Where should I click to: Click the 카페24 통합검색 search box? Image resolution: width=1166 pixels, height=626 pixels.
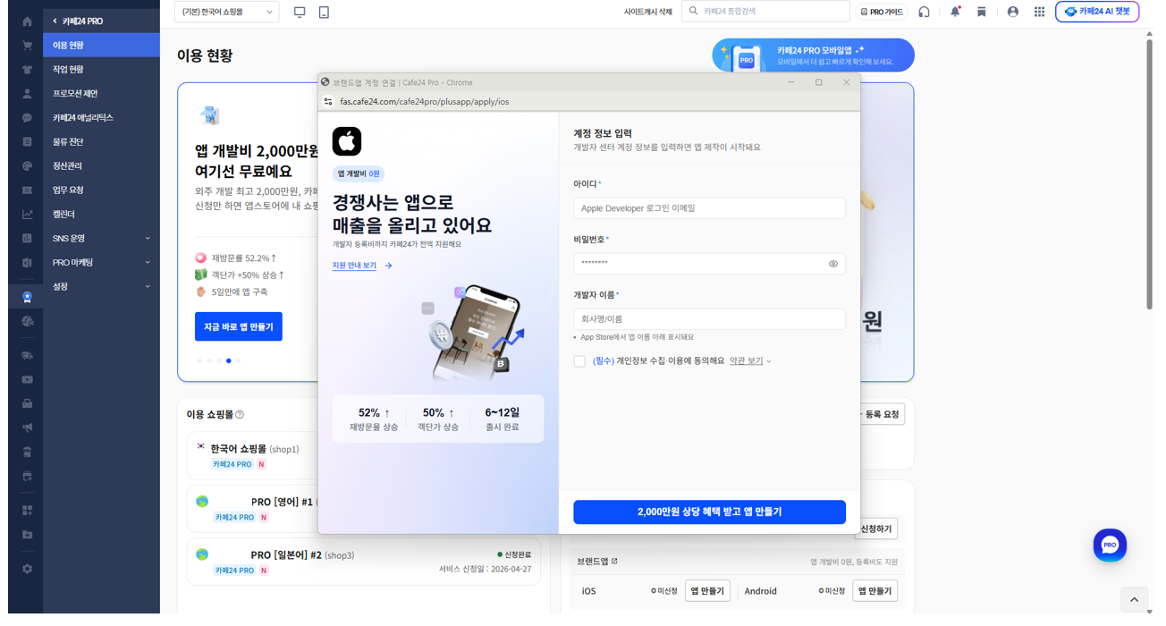[x=765, y=12]
